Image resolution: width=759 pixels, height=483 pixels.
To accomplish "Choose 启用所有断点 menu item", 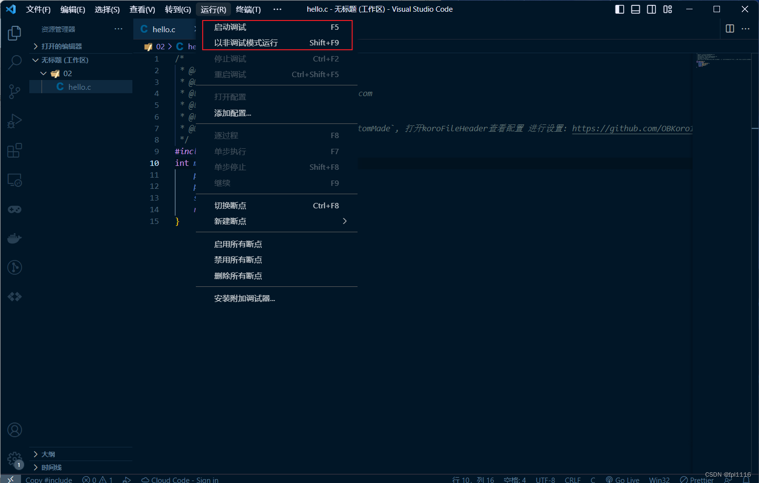I will (276, 244).
